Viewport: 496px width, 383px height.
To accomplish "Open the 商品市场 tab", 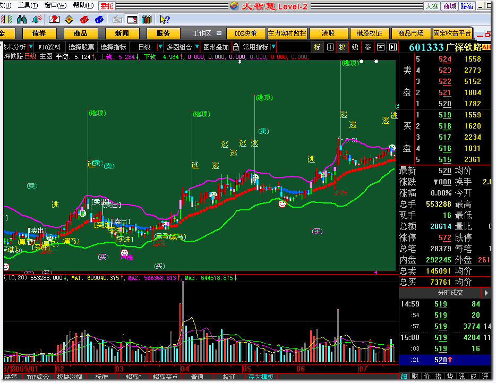I will point(411,33).
